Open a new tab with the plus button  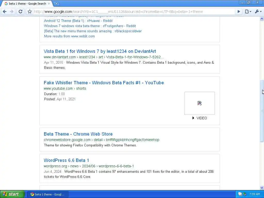coord(56,4)
